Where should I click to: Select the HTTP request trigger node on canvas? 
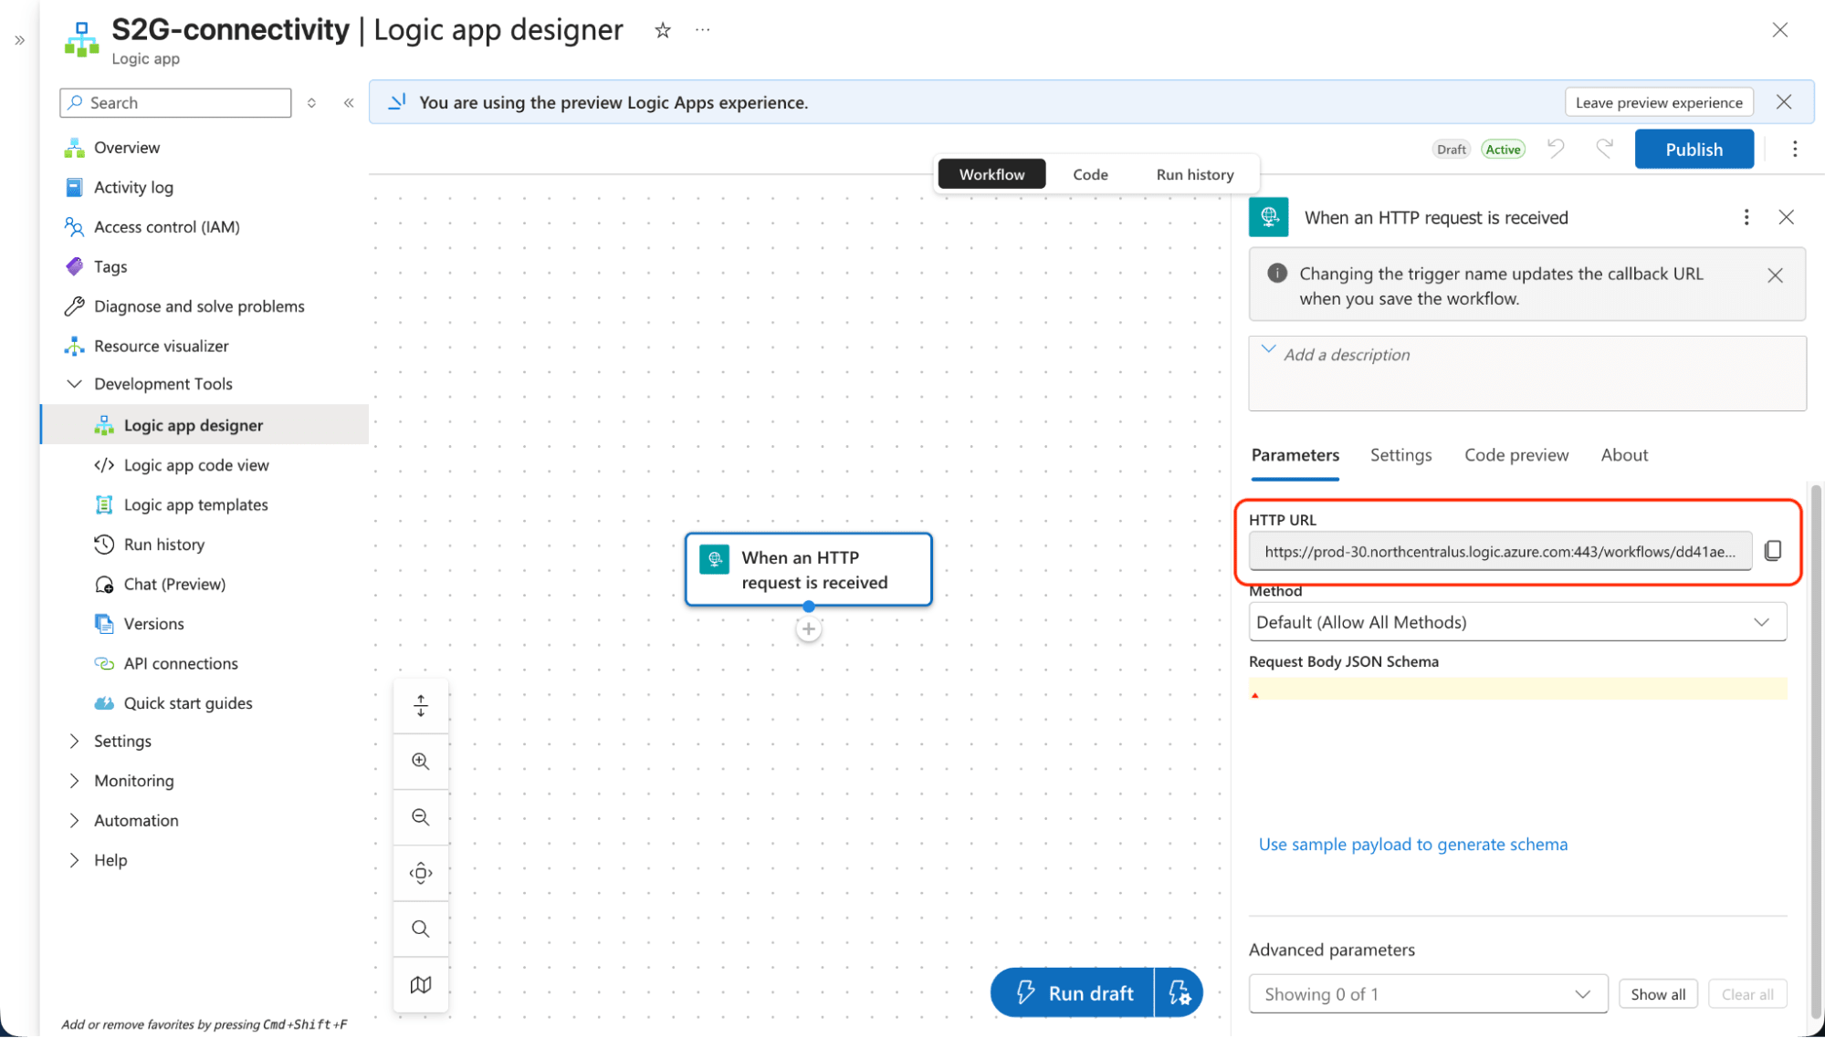[x=808, y=569]
